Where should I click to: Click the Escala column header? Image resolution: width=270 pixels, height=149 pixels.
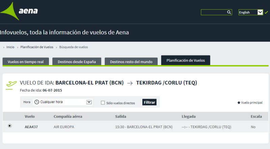pyautogui.click(x=256, y=116)
